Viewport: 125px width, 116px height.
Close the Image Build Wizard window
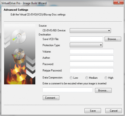(118, 2)
